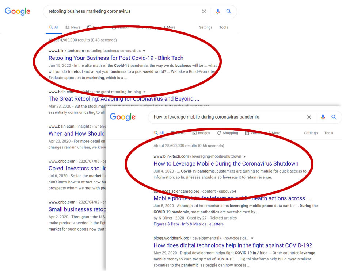Open the Mobile phone data for informing result
The height and width of the screenshot is (271, 342).
click(232, 198)
